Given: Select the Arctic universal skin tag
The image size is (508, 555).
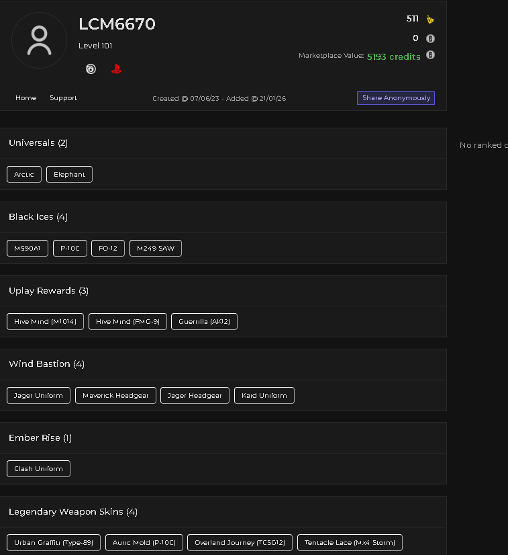Looking at the screenshot, I should pos(24,175).
